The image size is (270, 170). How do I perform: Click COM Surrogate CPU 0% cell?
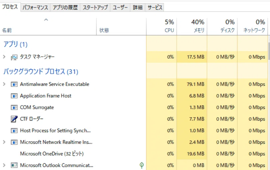click(162, 107)
